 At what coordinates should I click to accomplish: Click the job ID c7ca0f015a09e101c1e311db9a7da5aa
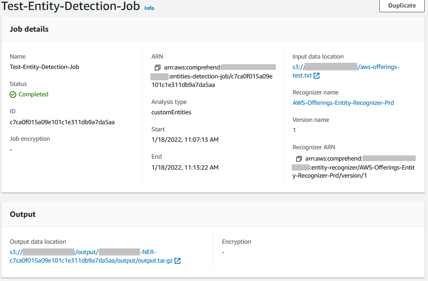point(62,122)
